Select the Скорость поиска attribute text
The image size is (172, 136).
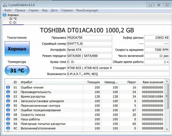[x=33, y=115]
